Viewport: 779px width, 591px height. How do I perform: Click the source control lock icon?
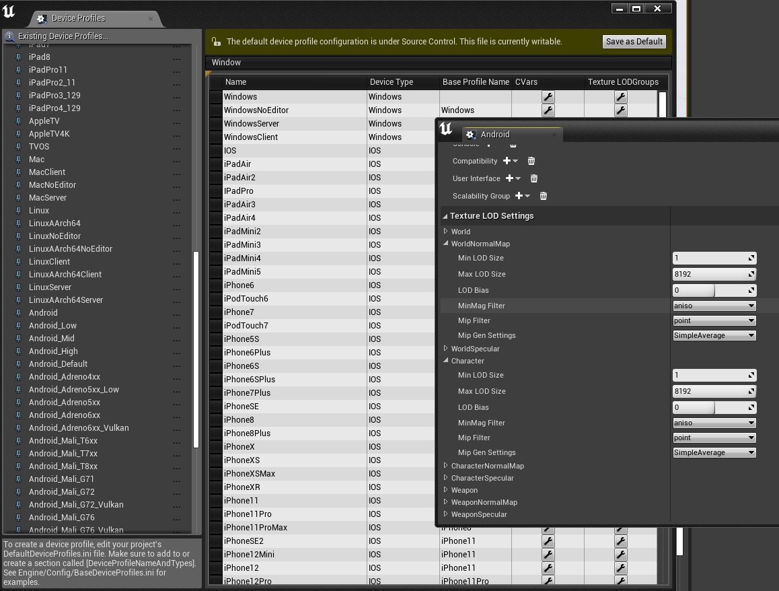click(216, 41)
